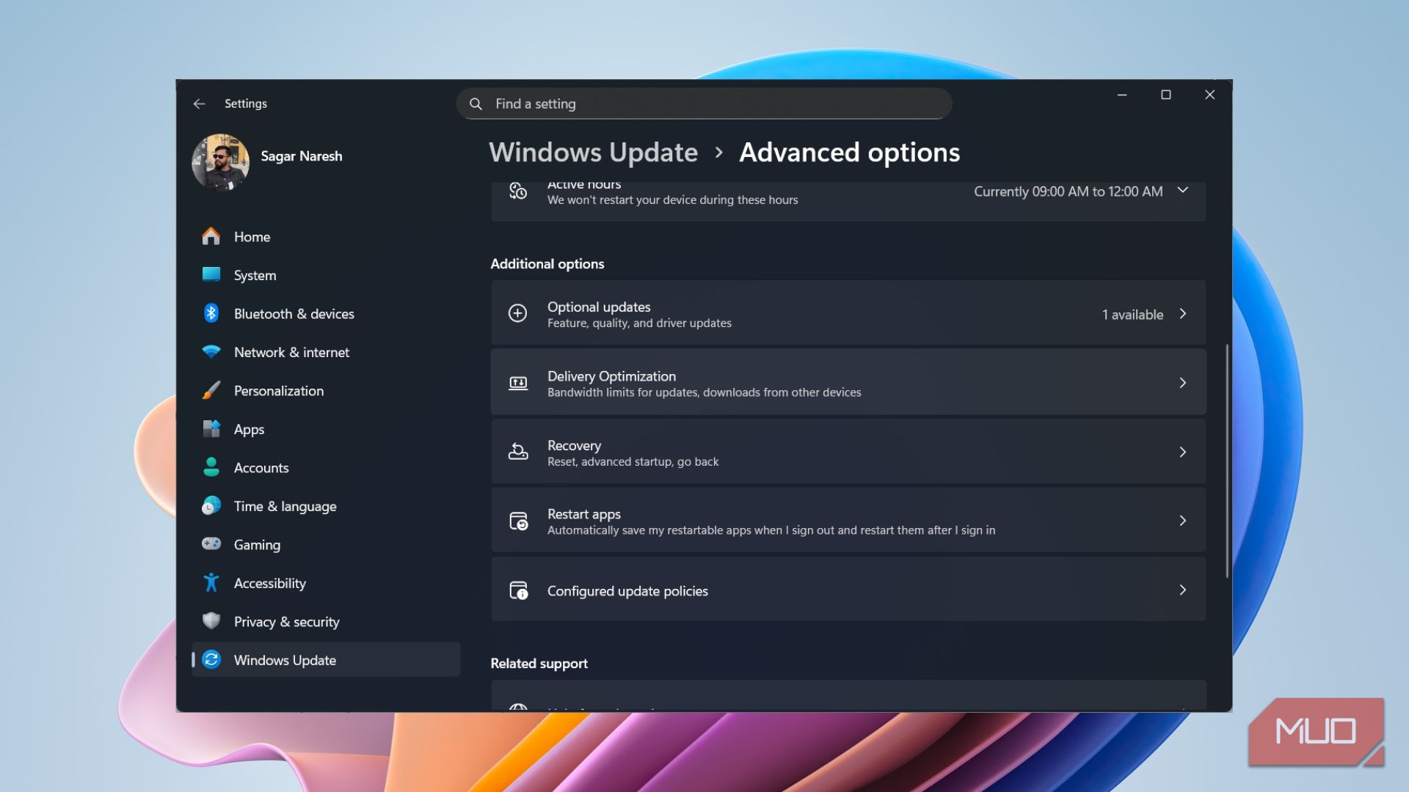
Task: Click the vertical scrollbar thumb
Action: tap(1226, 461)
